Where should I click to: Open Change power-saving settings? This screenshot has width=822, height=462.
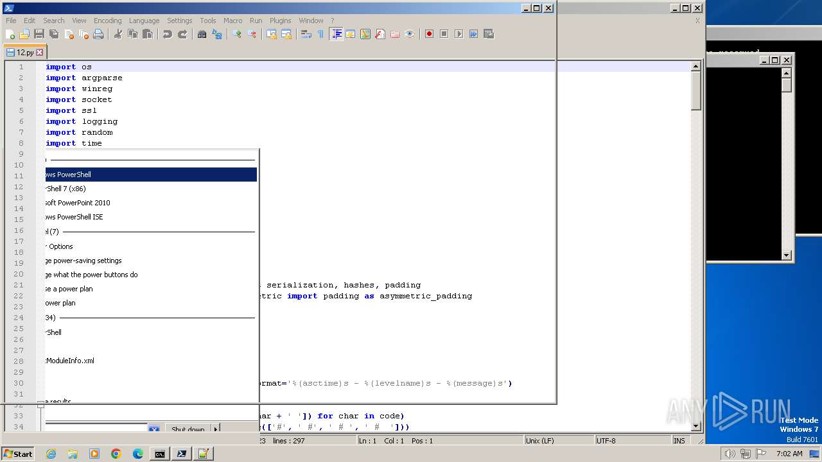(151, 261)
